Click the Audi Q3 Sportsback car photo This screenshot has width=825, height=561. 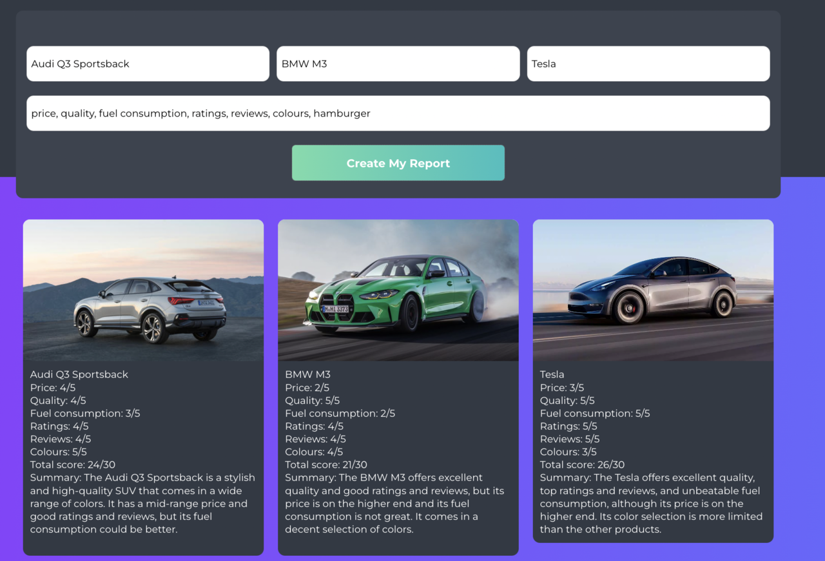(143, 289)
